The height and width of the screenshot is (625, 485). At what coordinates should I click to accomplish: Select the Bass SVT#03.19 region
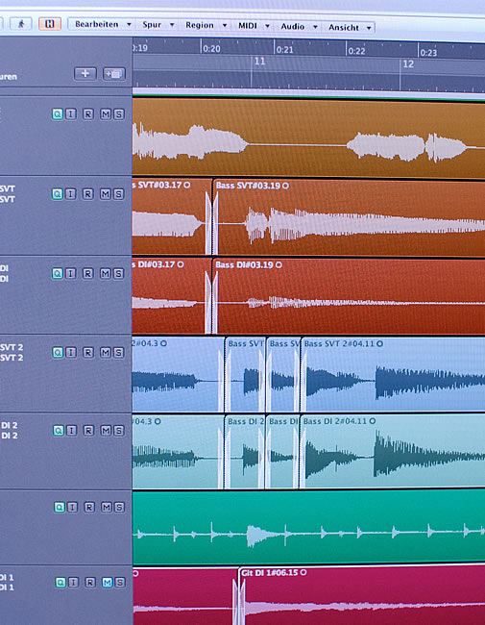point(350,217)
